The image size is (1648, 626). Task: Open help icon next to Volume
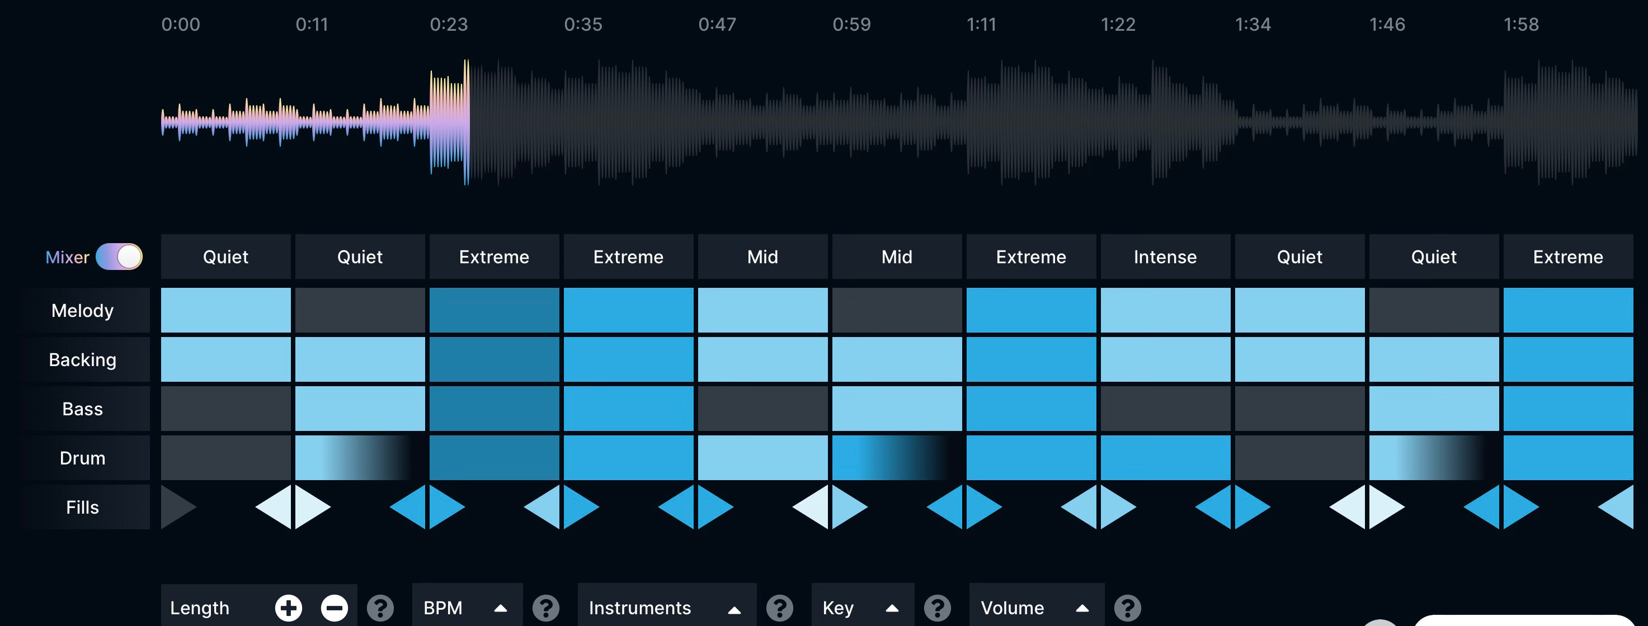(1127, 608)
